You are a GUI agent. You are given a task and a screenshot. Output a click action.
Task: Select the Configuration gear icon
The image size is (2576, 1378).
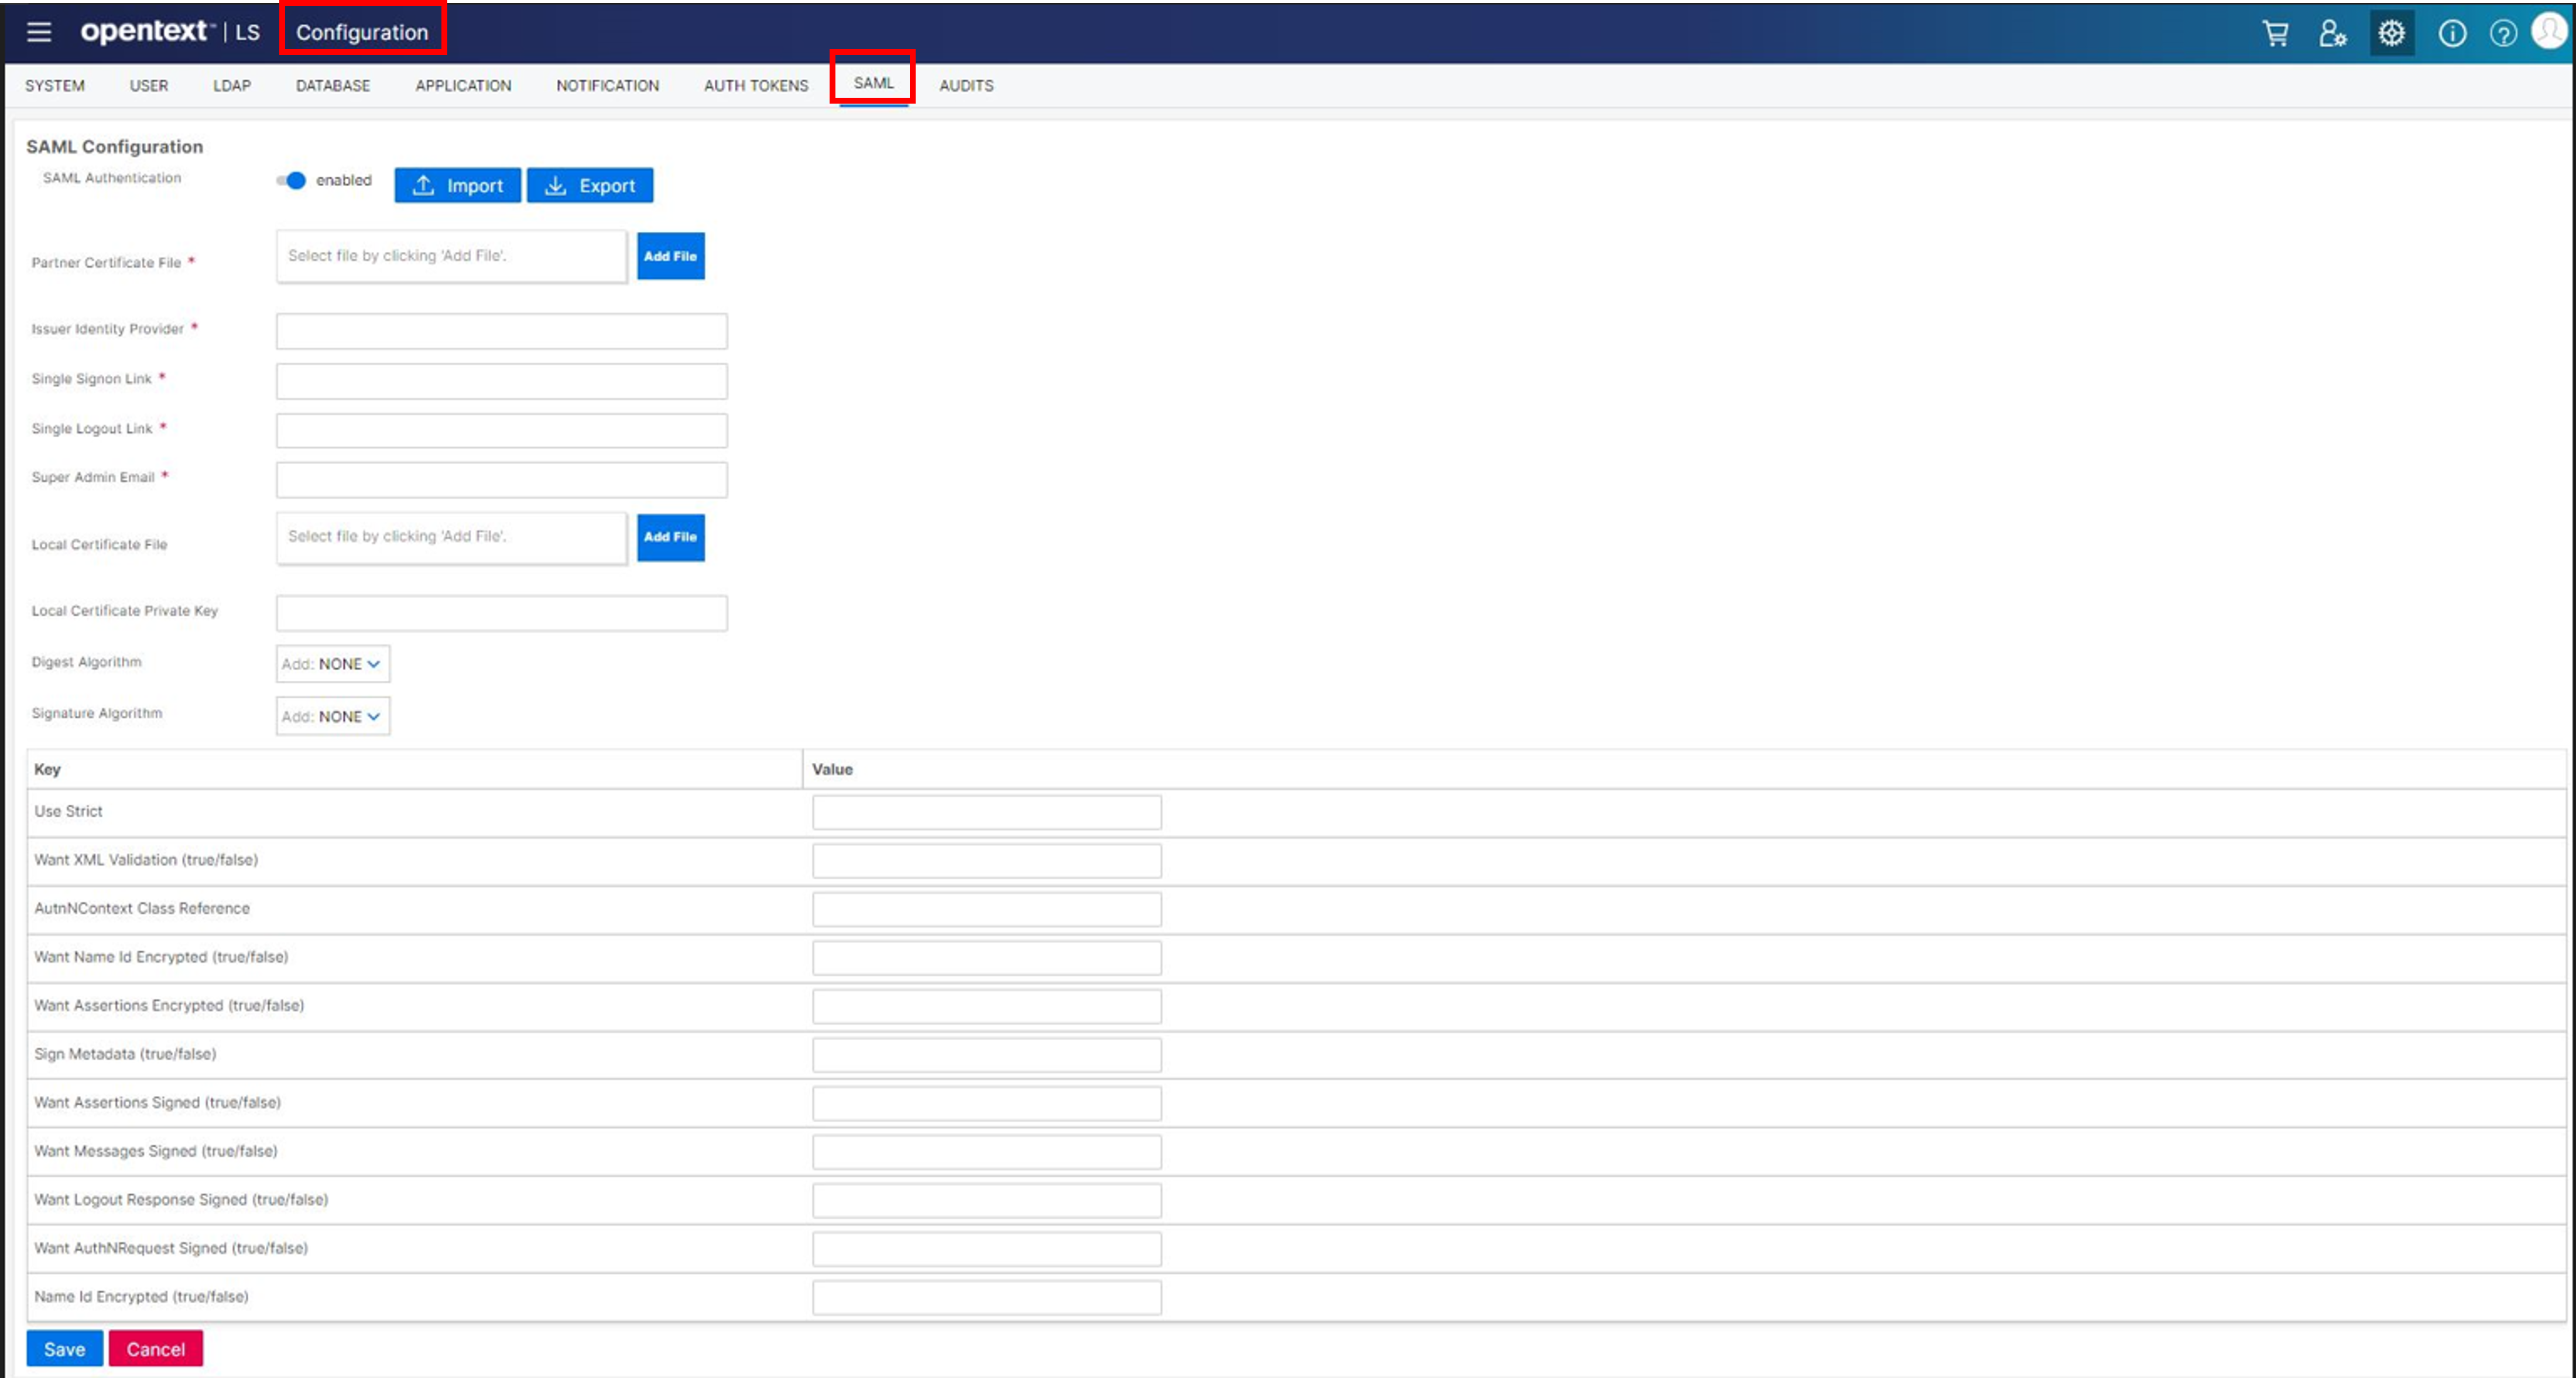point(2392,32)
